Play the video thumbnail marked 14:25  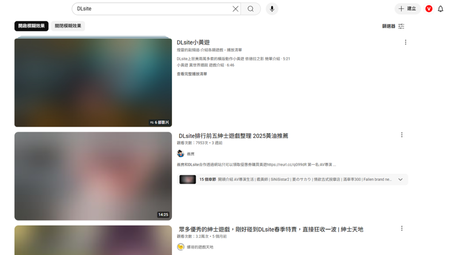pyautogui.click(x=93, y=176)
